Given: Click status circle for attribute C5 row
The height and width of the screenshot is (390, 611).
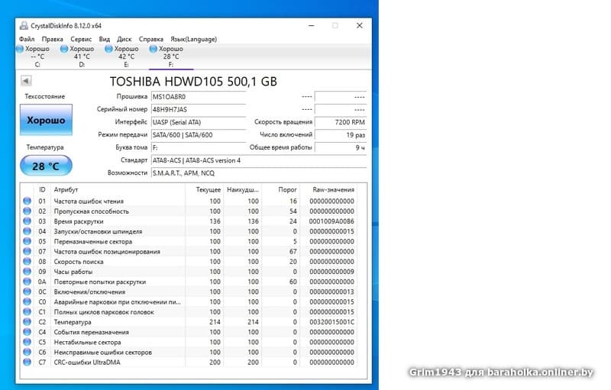Looking at the screenshot, I should point(27,342).
